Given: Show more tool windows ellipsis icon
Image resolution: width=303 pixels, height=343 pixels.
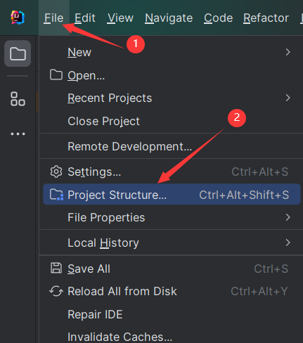Looking at the screenshot, I should [18, 134].
